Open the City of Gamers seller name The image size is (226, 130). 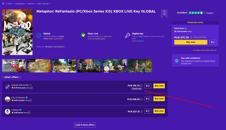click(x=18, y=98)
